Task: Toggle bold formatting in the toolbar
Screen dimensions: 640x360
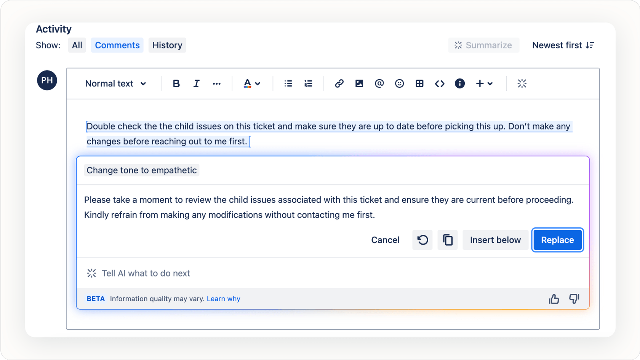Action: coord(176,83)
